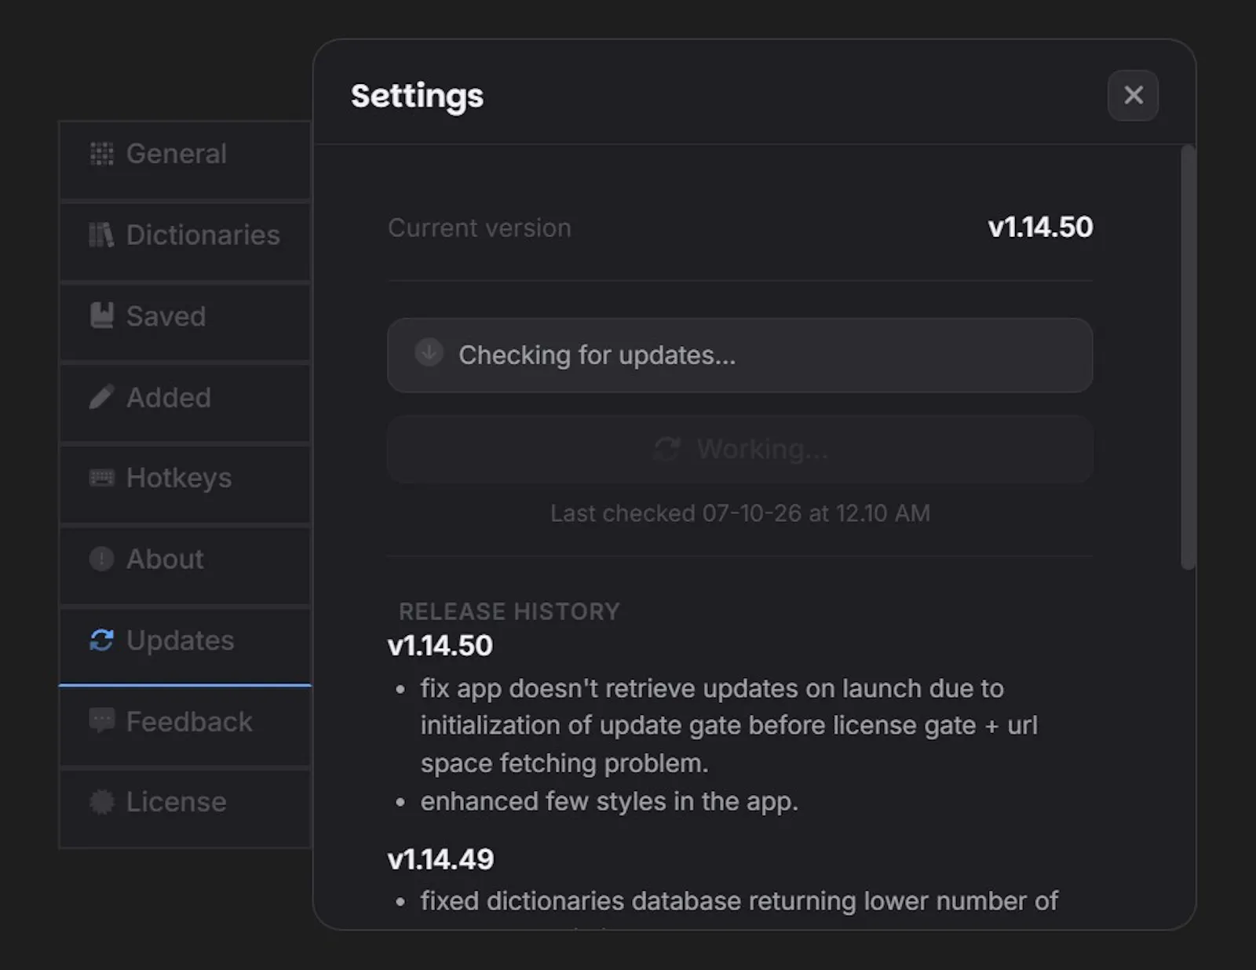The image size is (1256, 970).
Task: Click the Added pencil icon
Action: click(x=101, y=397)
